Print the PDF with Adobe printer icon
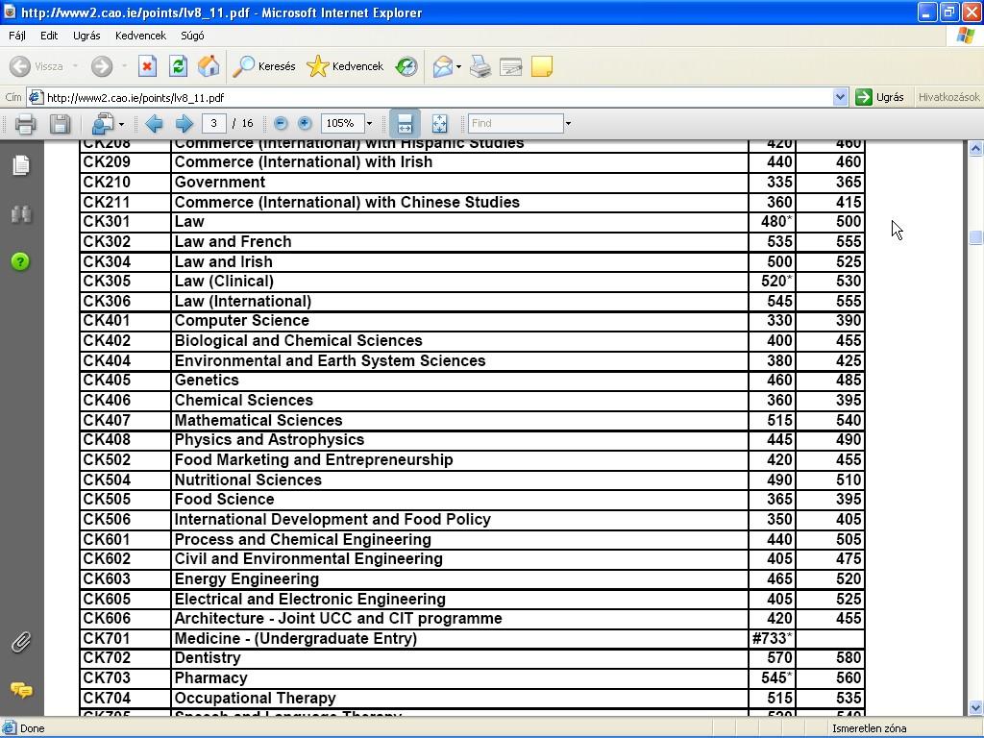The image size is (984, 738). point(25,124)
